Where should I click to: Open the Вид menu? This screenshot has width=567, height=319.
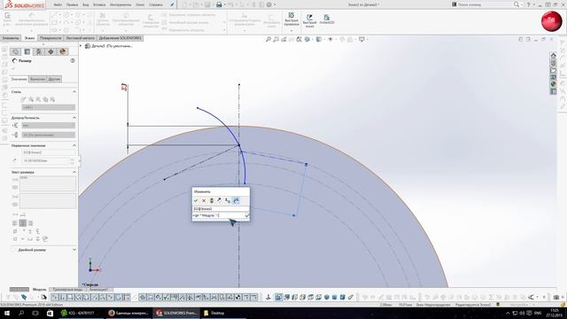tap(86, 4)
